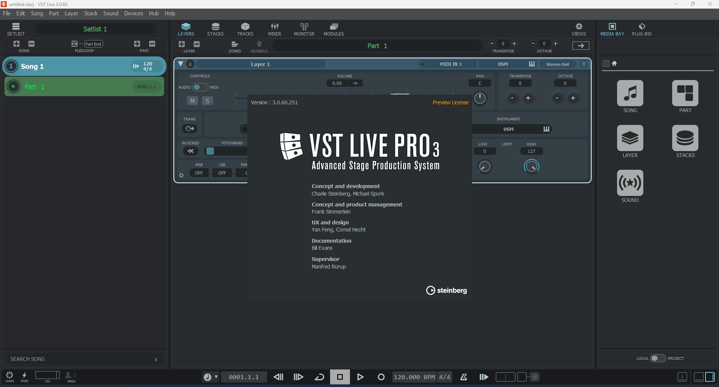Collapse Layer 1 with the triangle
Screen dimensions: 719x387
[x=181, y=64]
